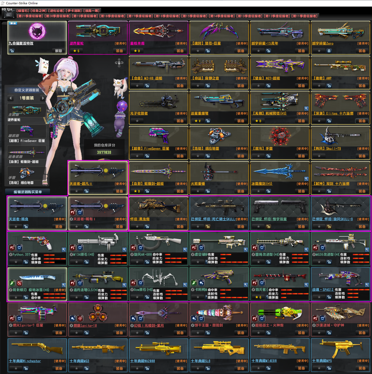Toggle lock on 已绑定 怀旧 恒宇双星 card

pyautogui.click(x=268, y=226)
